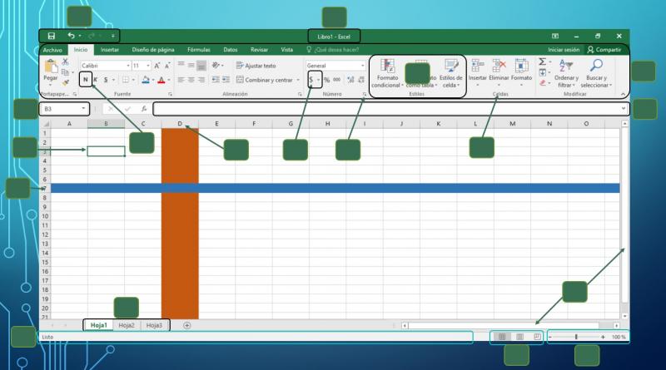Click the Compartir button
Screen dimensions: 666x370
tap(604, 50)
